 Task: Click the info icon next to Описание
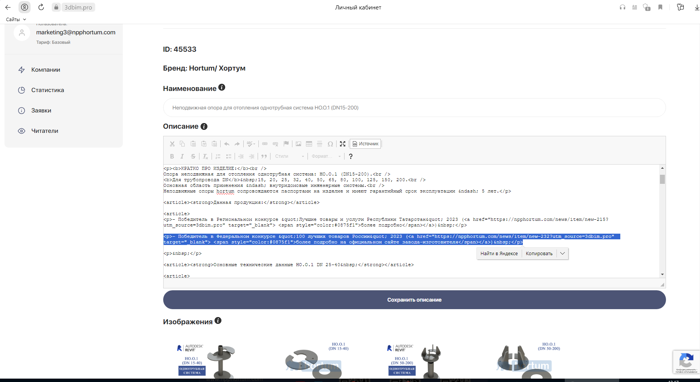coord(204,126)
